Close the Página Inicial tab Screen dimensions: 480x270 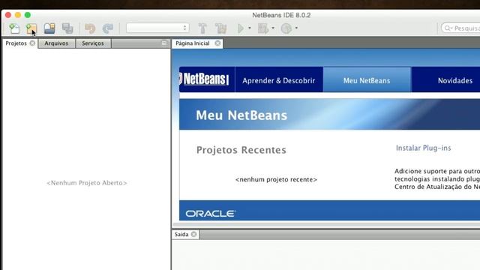[217, 43]
